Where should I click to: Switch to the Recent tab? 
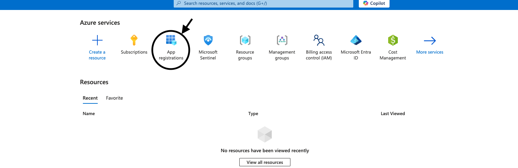coord(90,98)
